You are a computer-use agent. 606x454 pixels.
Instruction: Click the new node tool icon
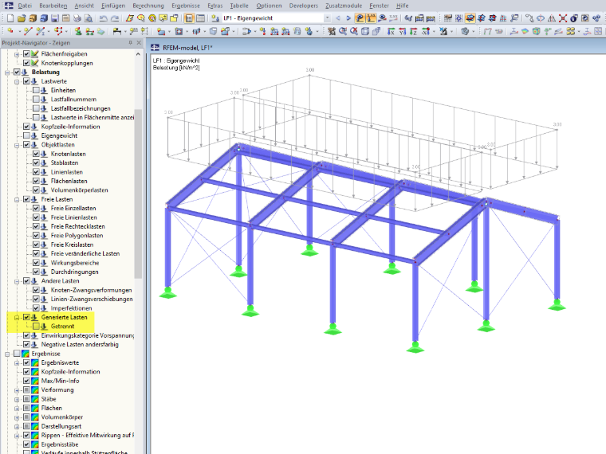pyautogui.click(x=10, y=31)
